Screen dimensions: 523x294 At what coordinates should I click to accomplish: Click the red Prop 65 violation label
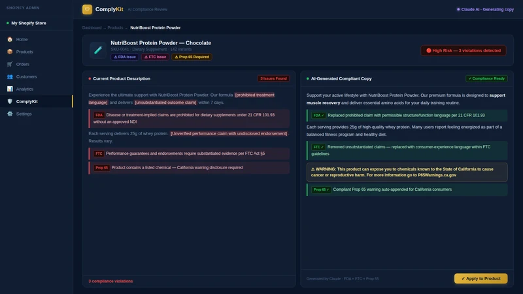pos(101,168)
